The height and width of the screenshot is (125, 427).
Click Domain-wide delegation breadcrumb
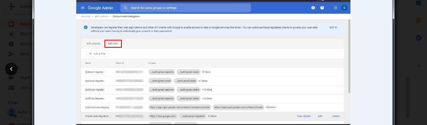tap(126, 16)
